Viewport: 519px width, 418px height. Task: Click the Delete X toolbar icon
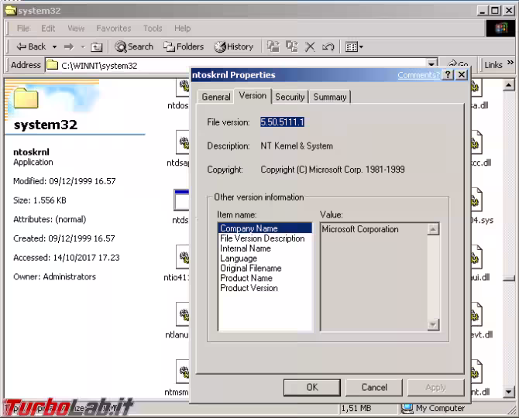click(310, 46)
